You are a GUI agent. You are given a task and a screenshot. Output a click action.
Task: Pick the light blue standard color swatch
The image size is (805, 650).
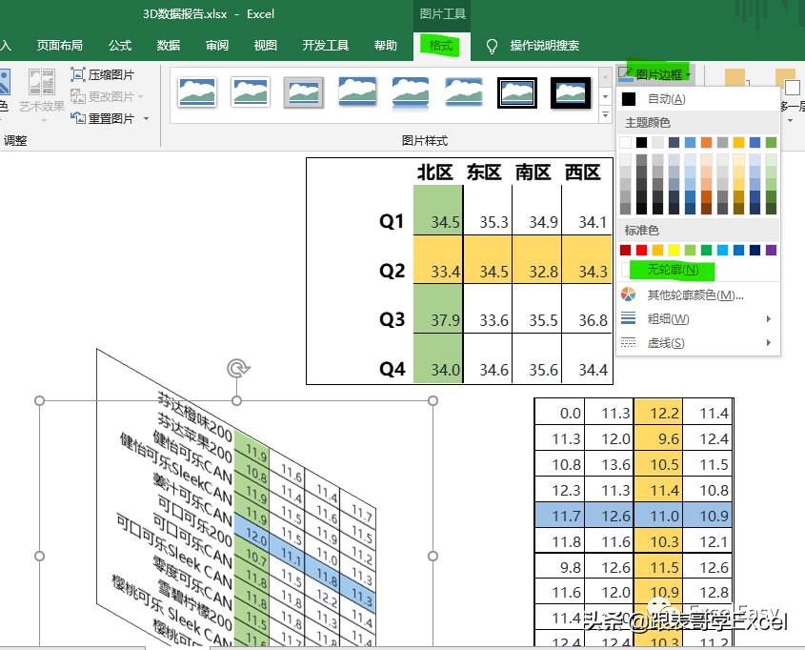click(722, 250)
